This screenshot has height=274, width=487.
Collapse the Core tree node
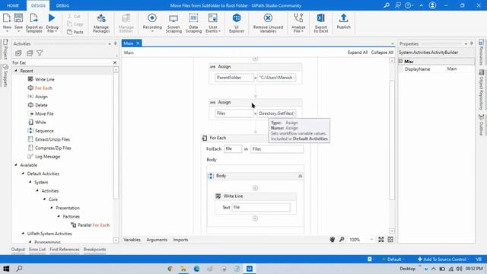[x=44, y=199]
